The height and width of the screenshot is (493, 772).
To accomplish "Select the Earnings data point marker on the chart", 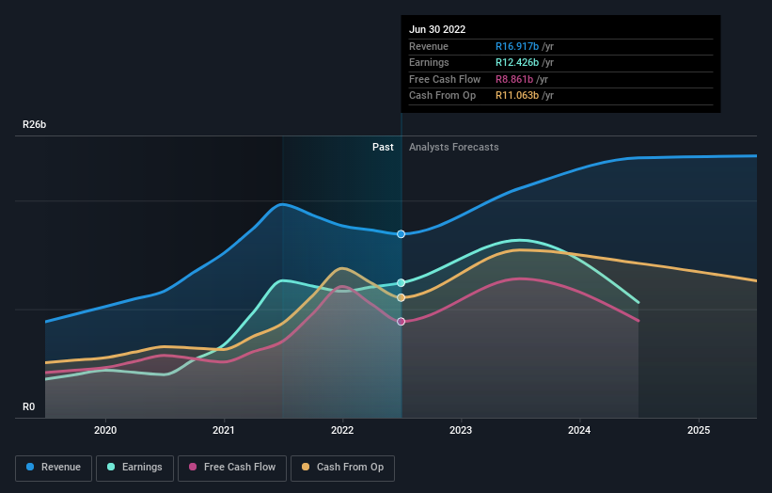I will [402, 282].
